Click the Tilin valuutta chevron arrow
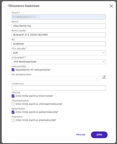The image size is (117, 144). tap(103, 53)
